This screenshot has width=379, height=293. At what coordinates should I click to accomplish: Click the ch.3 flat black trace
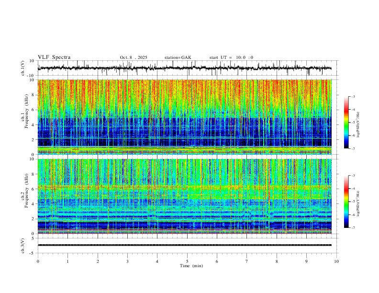[x=184, y=245]
